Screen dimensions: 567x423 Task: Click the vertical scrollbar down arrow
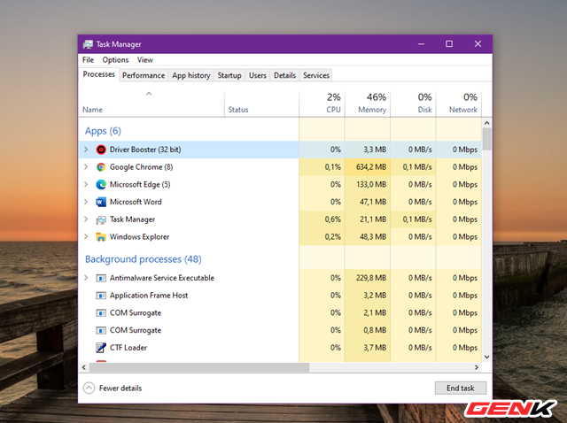tap(486, 357)
